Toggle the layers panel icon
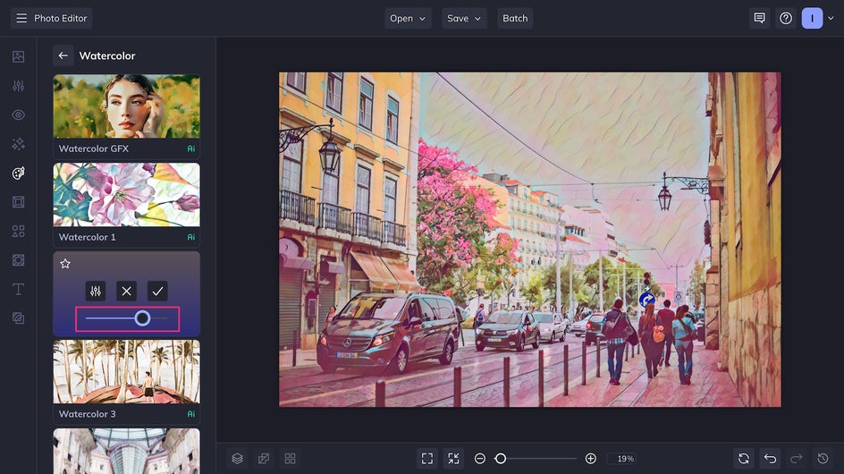This screenshot has height=474, width=844. tap(237, 458)
